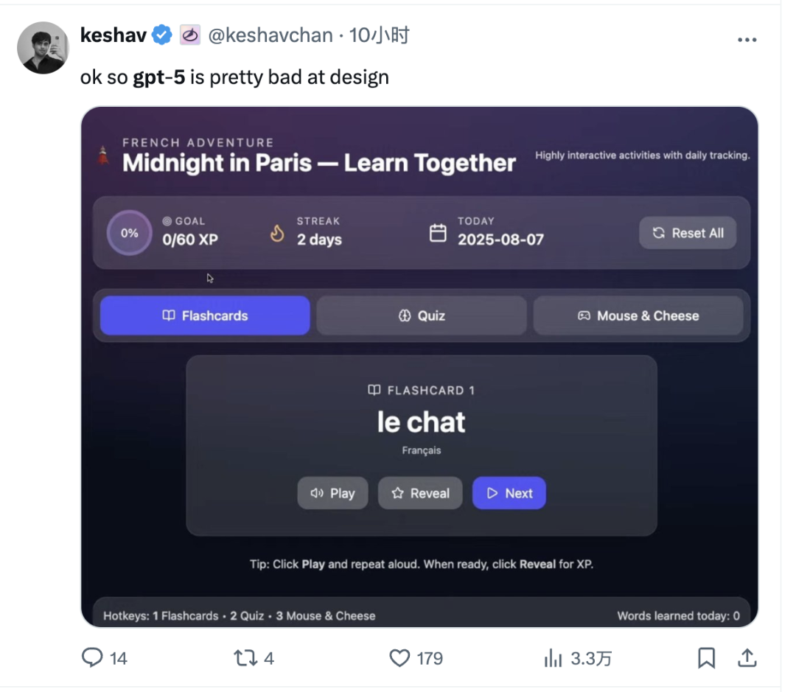Viewport: 796px width, 692px height.
Task: Like the tweet with heart icon
Action: coord(399,658)
